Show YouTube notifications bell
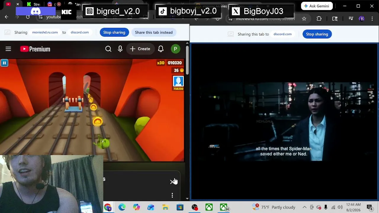 161,49
